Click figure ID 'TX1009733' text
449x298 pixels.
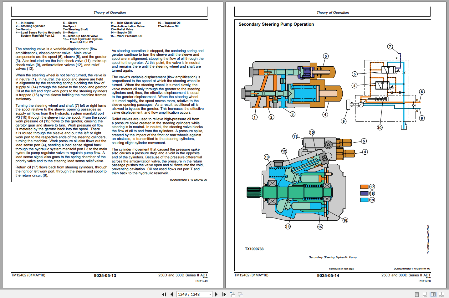click(254, 249)
